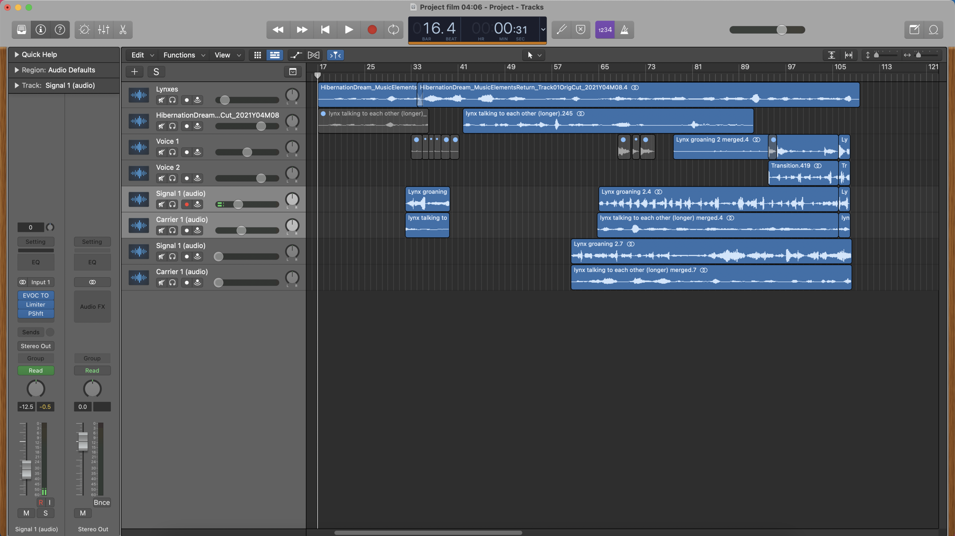
Task: Click the pan knob on Voice 2 track
Action: [292, 173]
